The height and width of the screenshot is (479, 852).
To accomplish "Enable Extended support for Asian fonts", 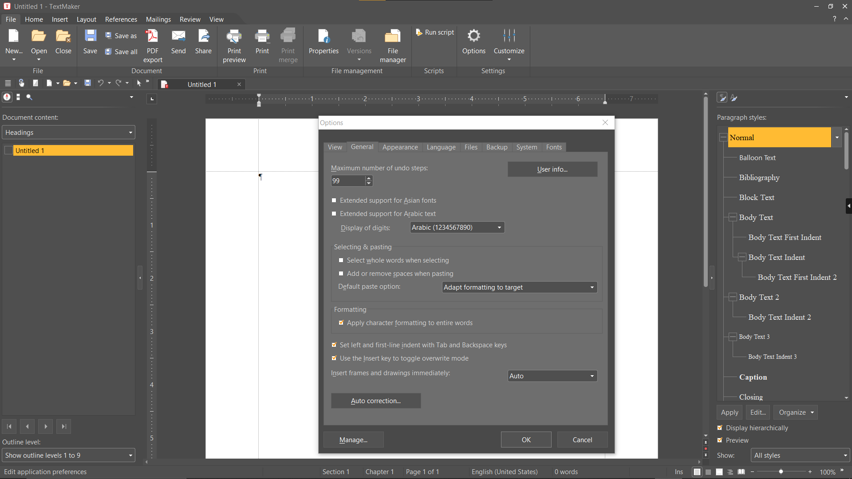I will click(334, 200).
